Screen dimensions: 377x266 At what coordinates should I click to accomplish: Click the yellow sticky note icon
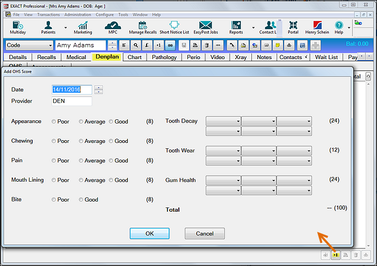278,45
